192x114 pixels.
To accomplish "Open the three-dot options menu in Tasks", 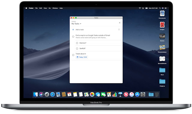I will (119, 29).
